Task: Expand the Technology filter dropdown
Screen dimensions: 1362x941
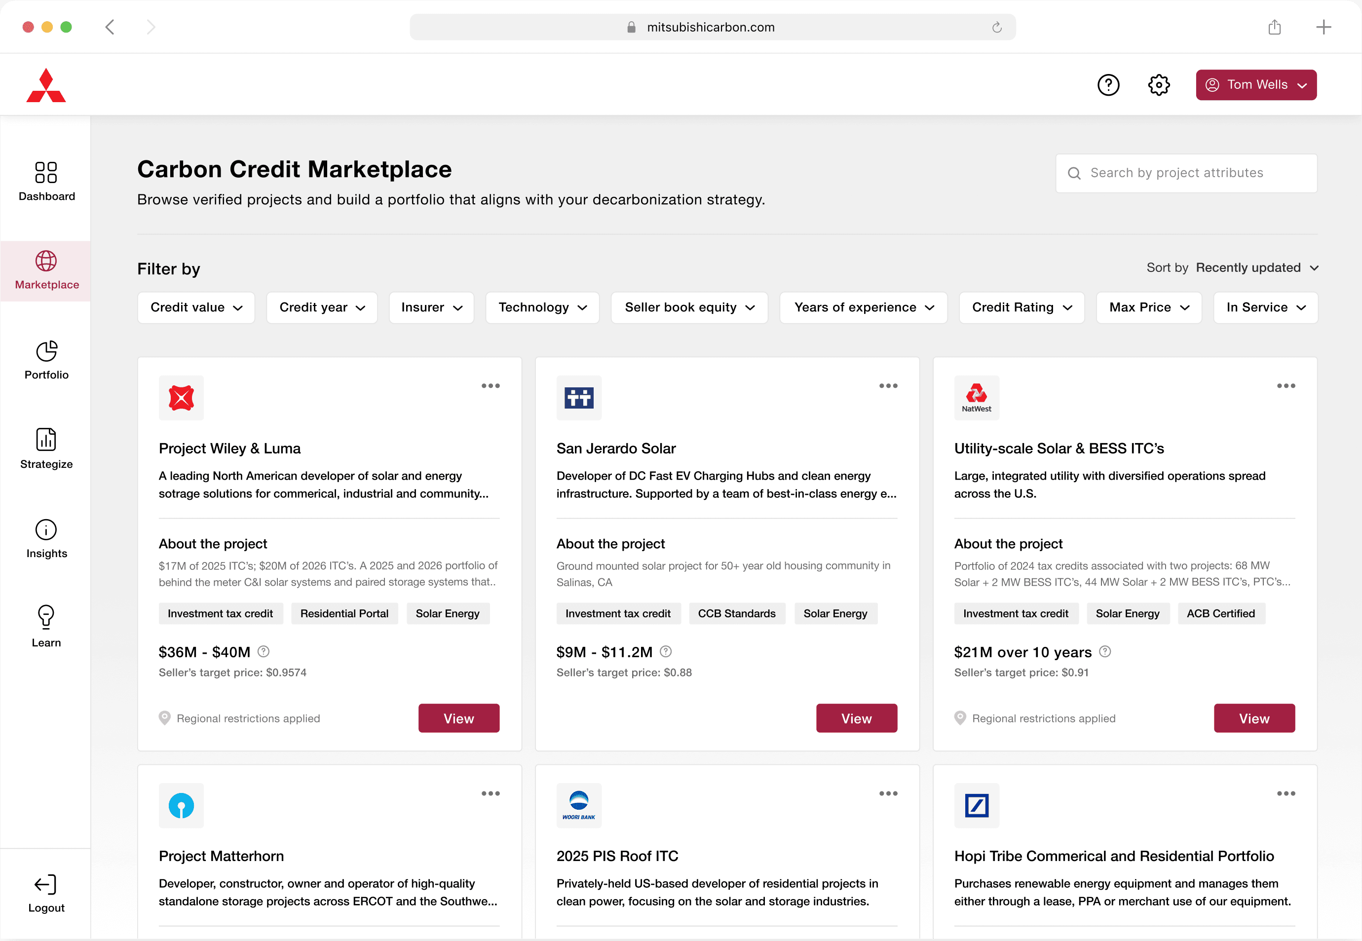Action: coord(542,308)
